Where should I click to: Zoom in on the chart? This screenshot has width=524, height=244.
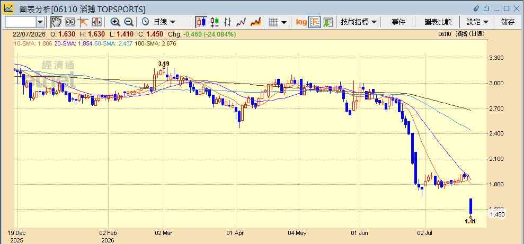116,22
